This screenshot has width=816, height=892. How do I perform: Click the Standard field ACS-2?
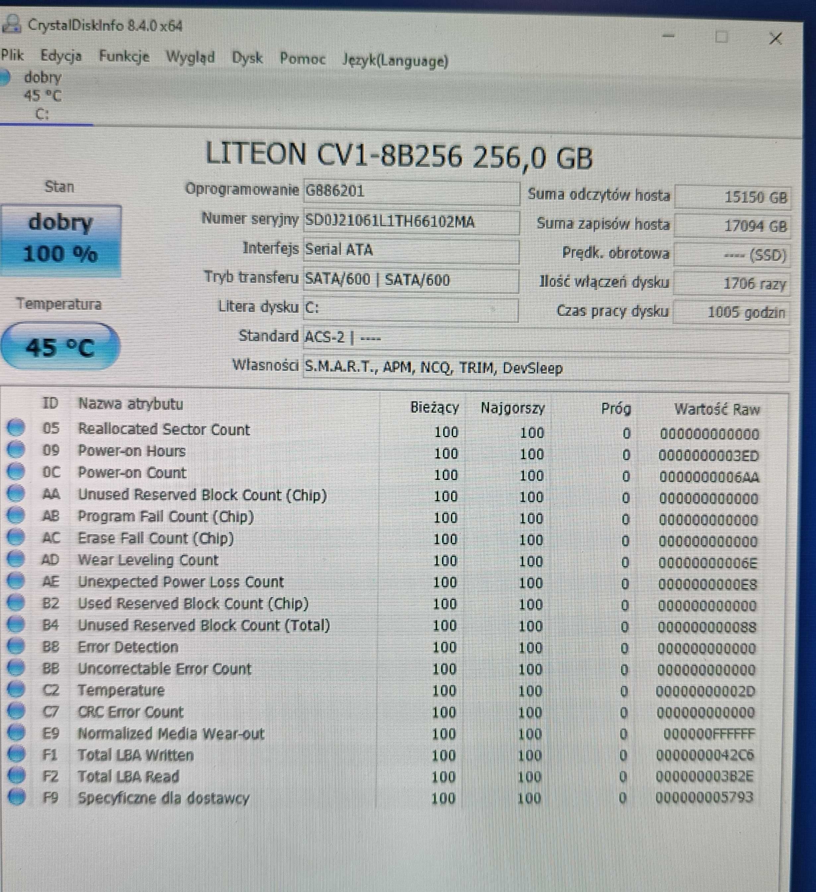(x=546, y=339)
